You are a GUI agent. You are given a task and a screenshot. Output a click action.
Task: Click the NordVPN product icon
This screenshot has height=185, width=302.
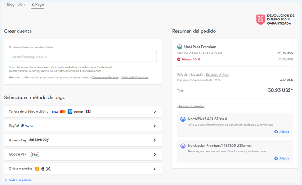(183, 119)
